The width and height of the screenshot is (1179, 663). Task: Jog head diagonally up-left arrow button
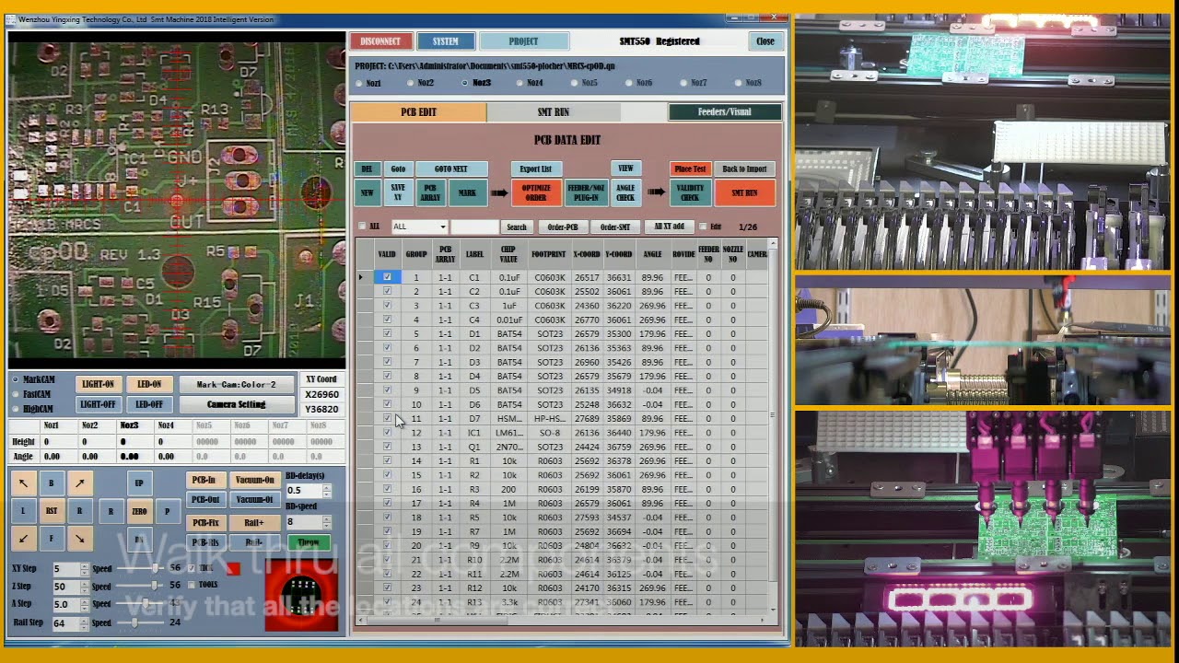tap(23, 483)
